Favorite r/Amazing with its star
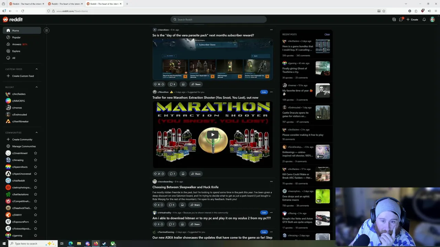This screenshot has height=247, width=440. click(x=35, y=160)
